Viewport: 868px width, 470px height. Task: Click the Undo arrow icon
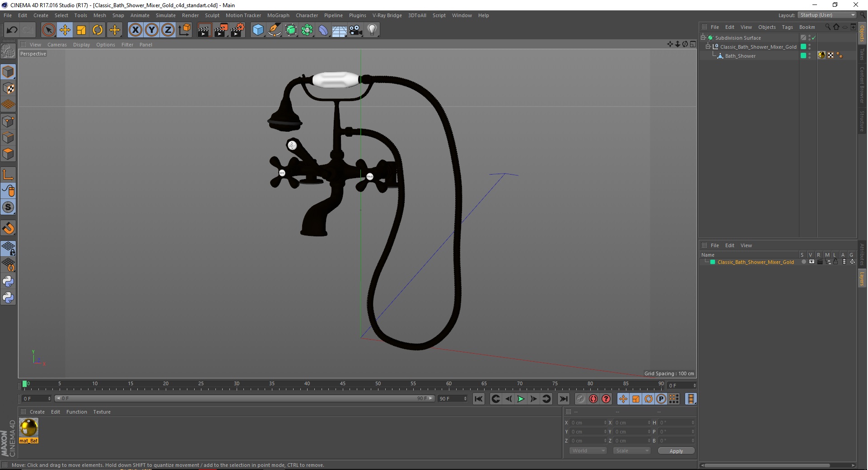coord(12,30)
